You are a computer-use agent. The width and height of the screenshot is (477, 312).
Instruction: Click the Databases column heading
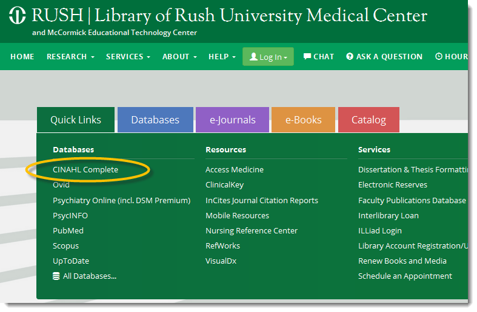(73, 149)
